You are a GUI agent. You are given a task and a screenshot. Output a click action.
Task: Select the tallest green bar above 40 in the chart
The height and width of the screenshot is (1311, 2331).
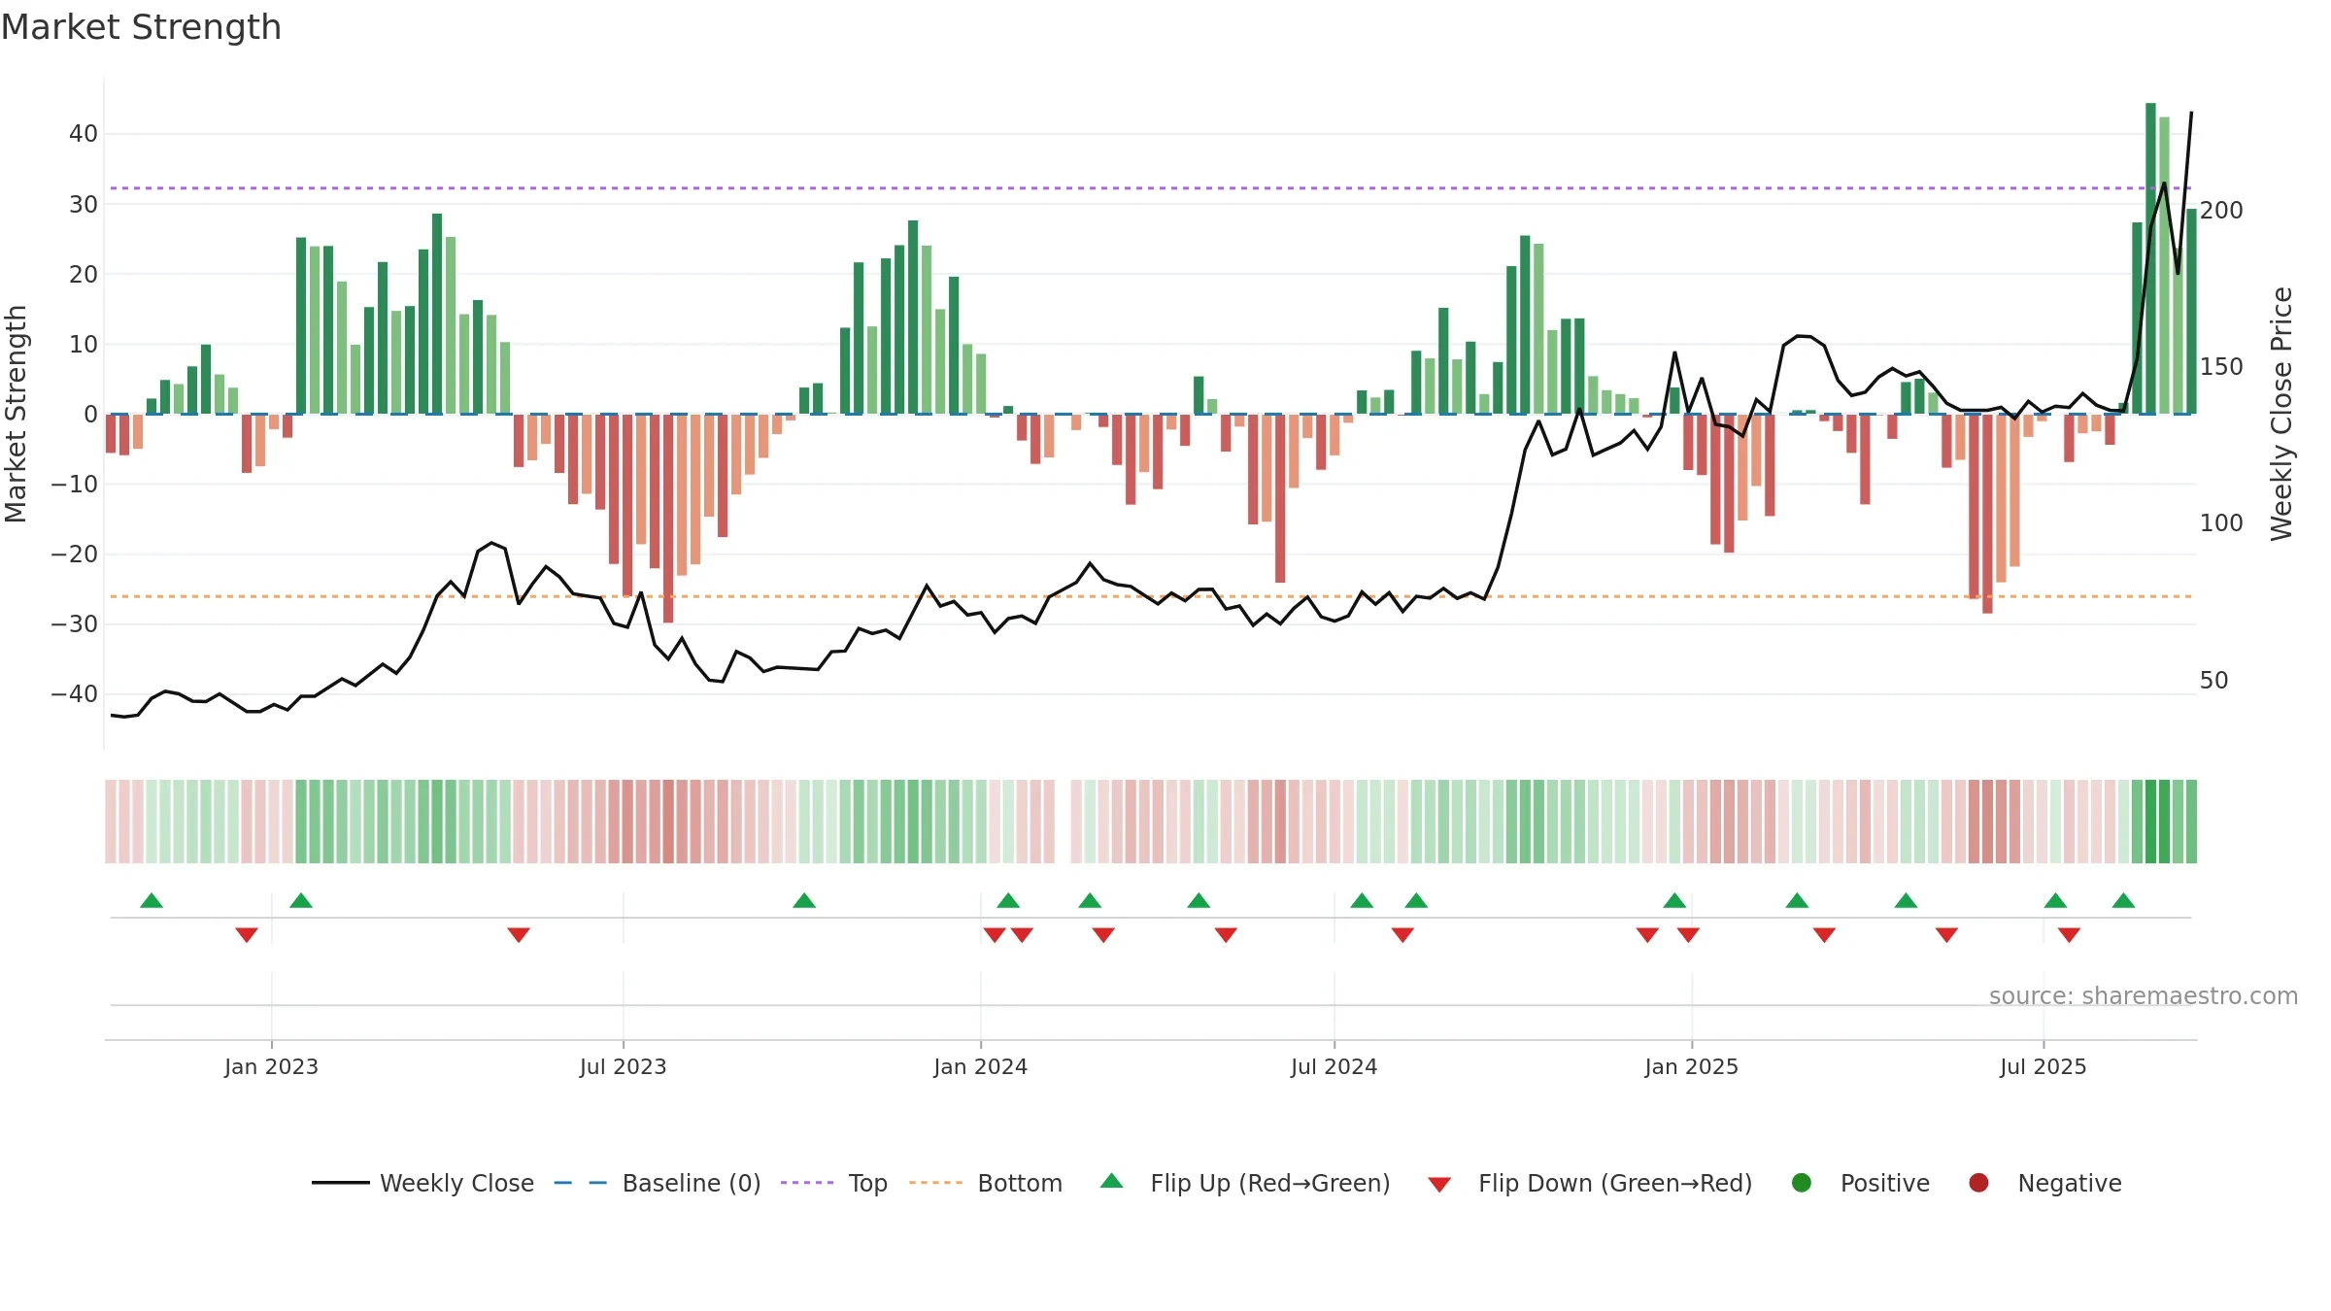[2150, 258]
